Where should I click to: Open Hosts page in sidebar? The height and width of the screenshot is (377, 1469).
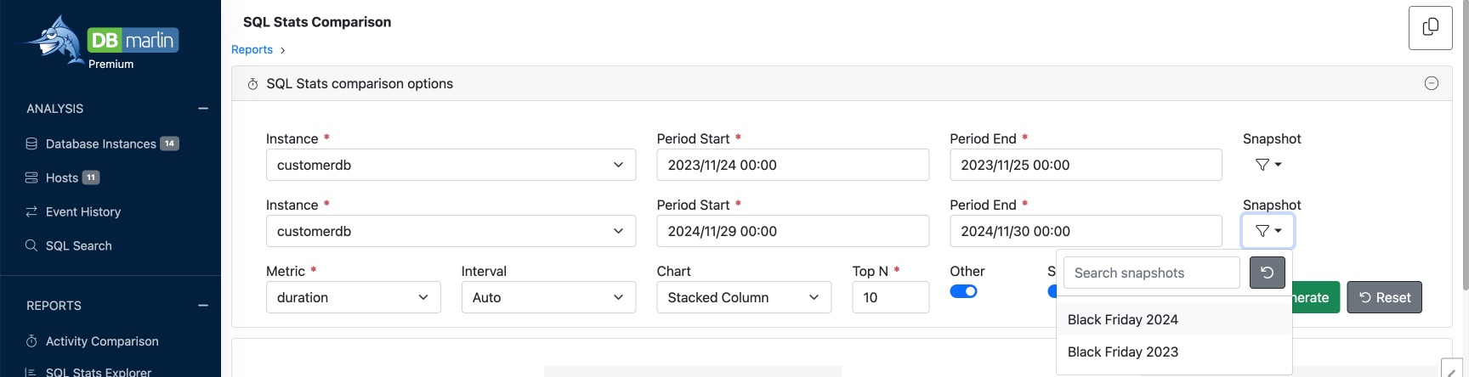pyautogui.click(x=62, y=177)
